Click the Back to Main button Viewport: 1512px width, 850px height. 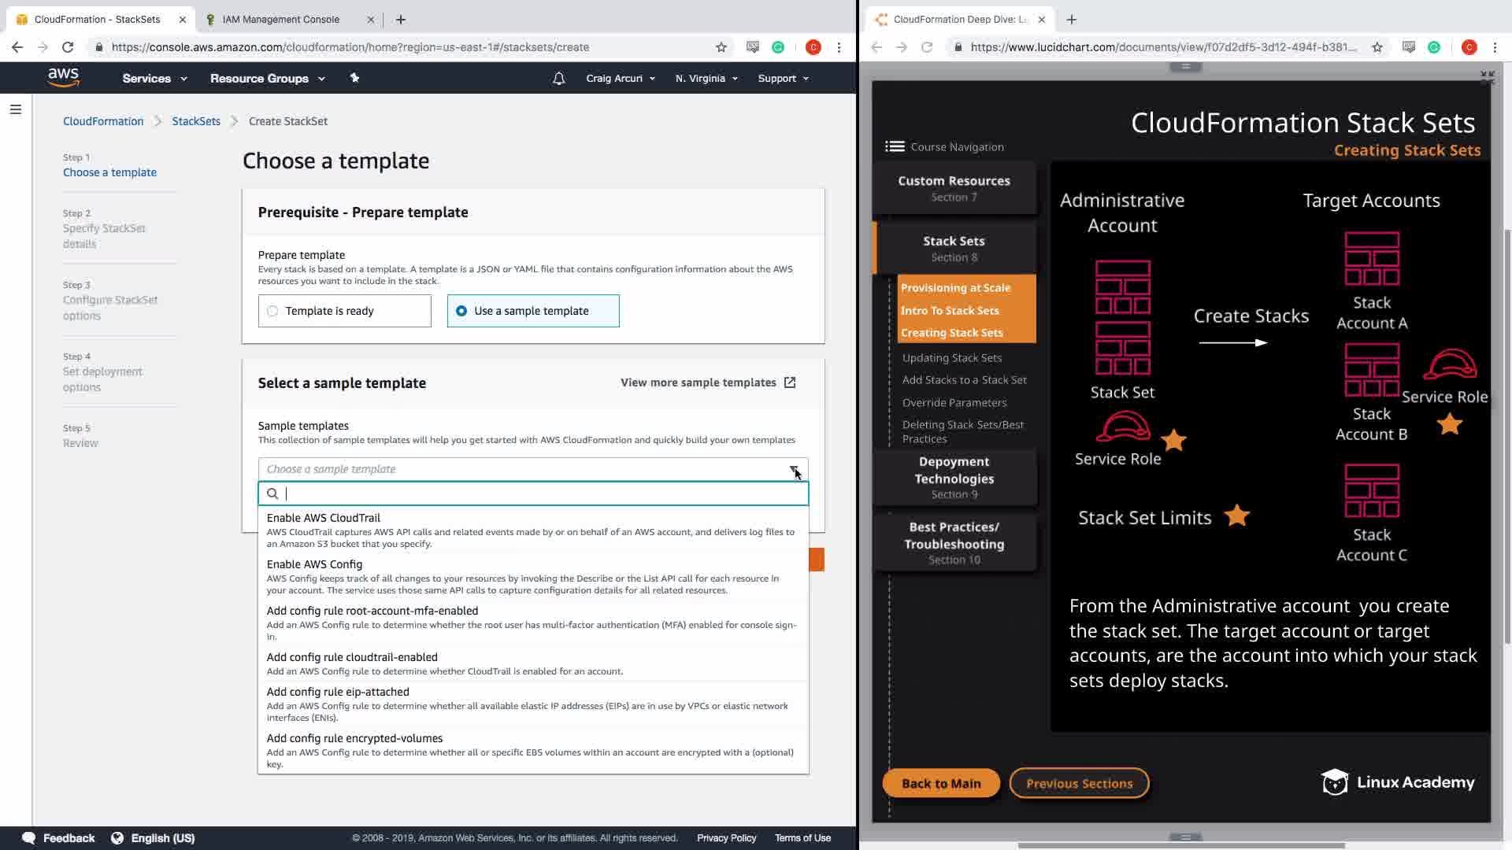[x=941, y=783]
